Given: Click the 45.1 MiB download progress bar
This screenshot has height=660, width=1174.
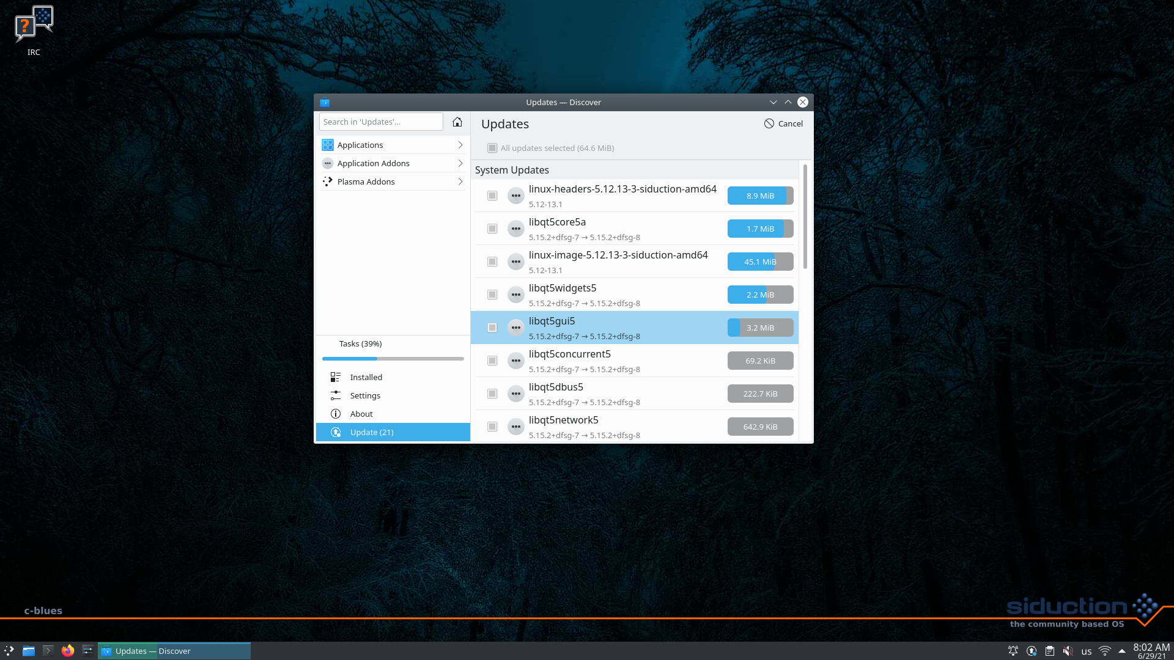Looking at the screenshot, I should tap(760, 262).
